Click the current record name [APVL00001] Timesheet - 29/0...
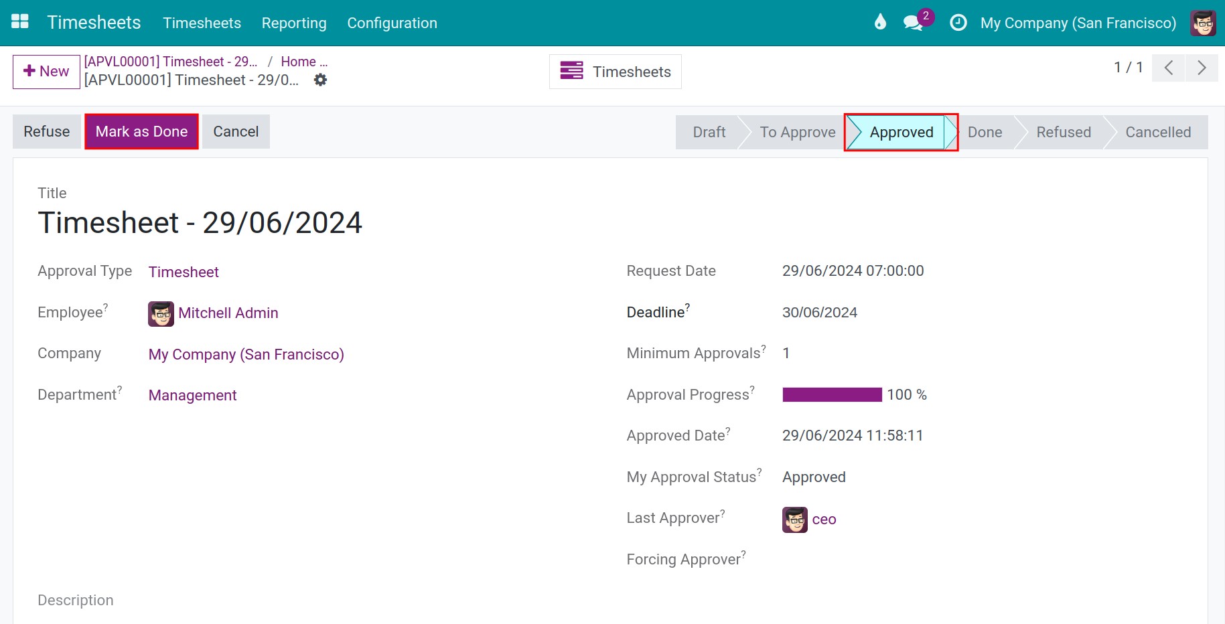This screenshot has height=624, width=1225. [x=192, y=80]
